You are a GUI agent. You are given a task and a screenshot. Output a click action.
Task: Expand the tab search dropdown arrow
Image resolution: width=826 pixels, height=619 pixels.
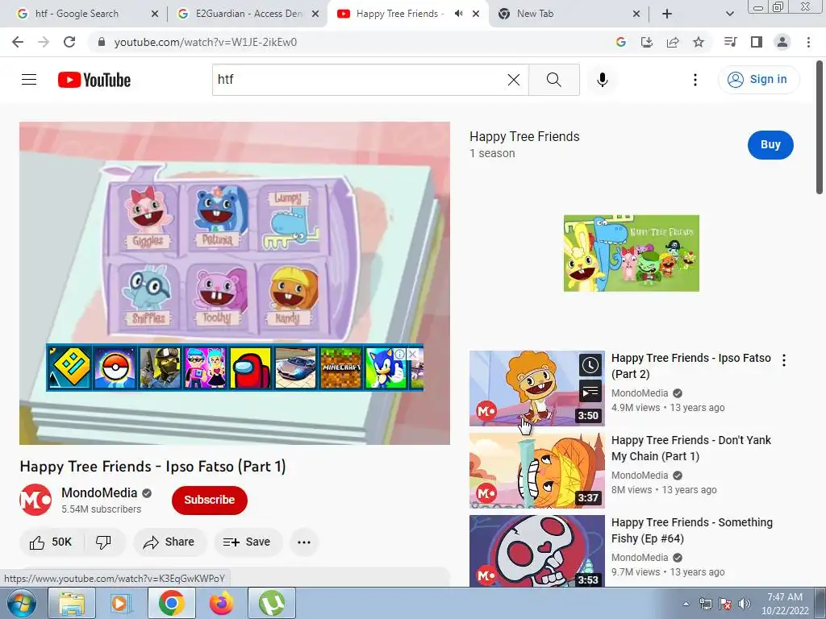[x=729, y=14]
